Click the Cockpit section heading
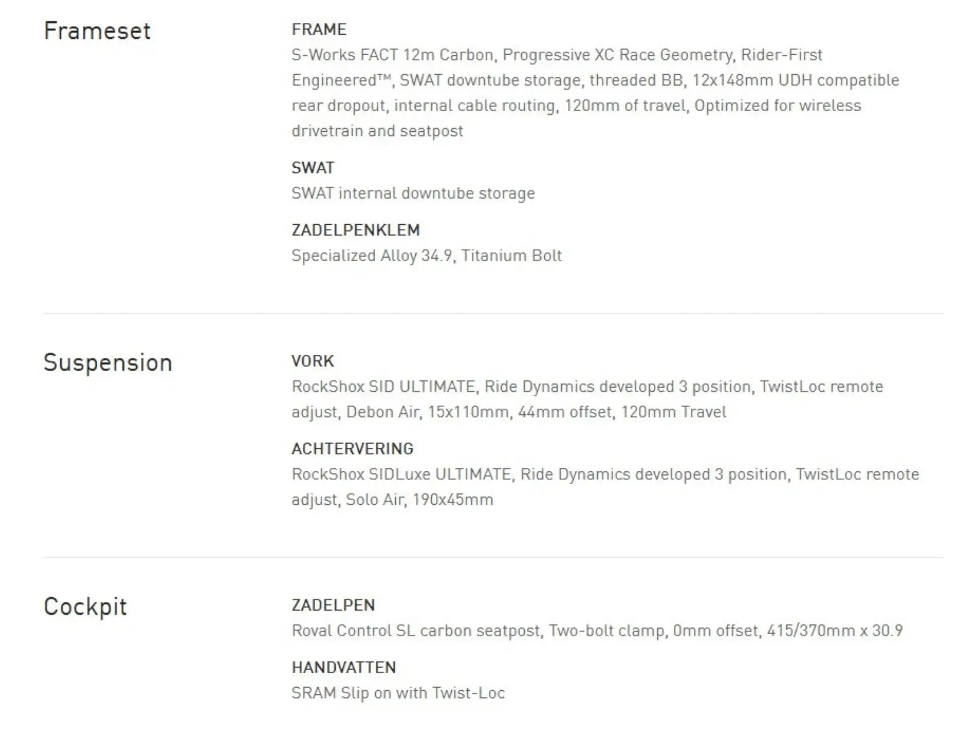 pos(85,607)
